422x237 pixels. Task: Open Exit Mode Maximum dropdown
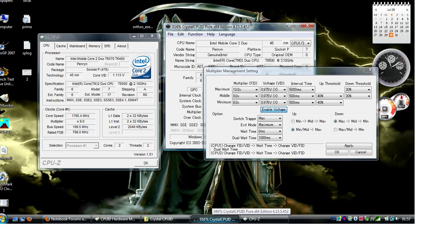pos(270,125)
